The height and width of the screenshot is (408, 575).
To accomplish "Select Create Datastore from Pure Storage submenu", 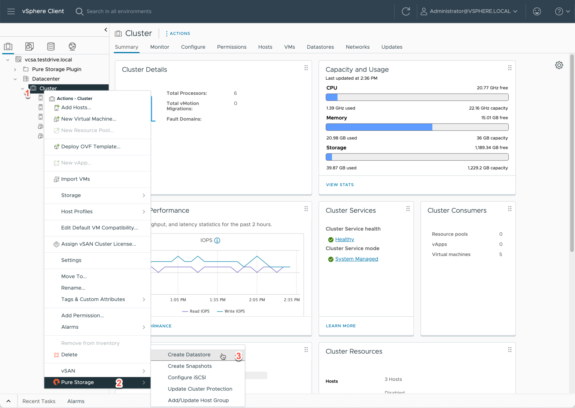I will [189, 354].
